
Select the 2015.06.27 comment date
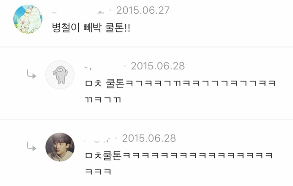click(x=143, y=10)
